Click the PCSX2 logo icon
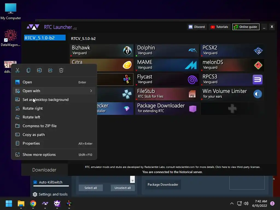 point(258,51)
